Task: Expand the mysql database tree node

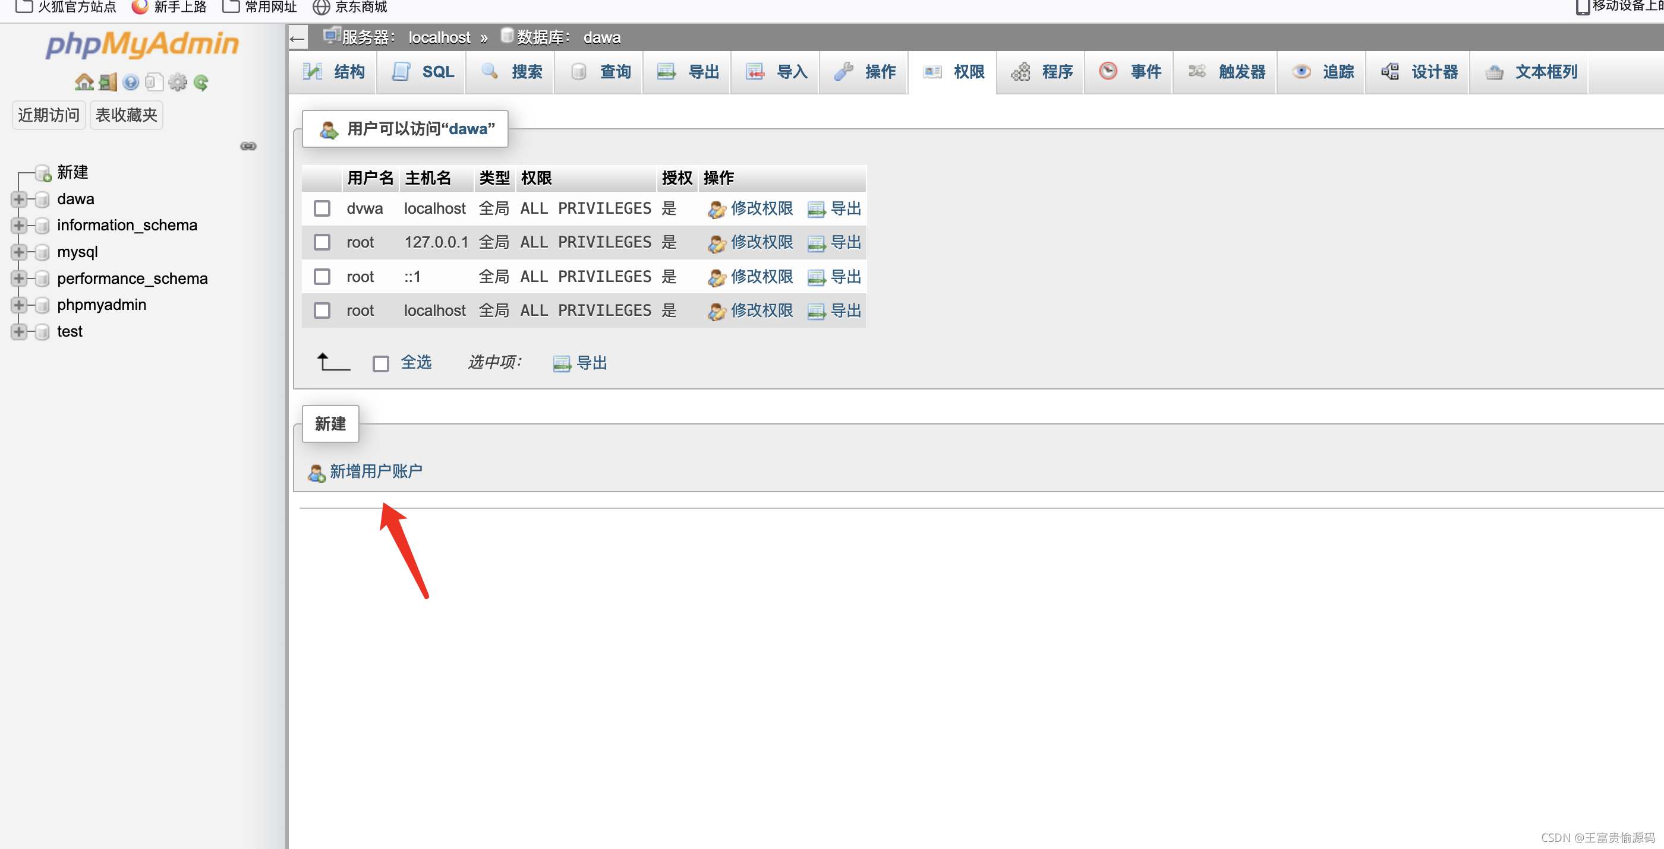Action: pos(19,252)
